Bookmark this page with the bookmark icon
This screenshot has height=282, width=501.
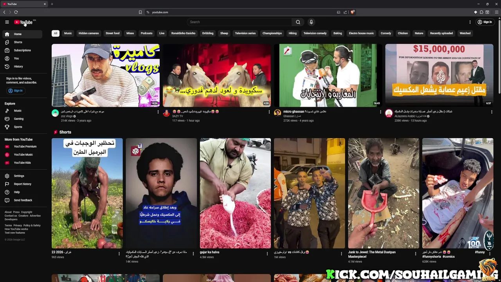click(x=140, y=12)
